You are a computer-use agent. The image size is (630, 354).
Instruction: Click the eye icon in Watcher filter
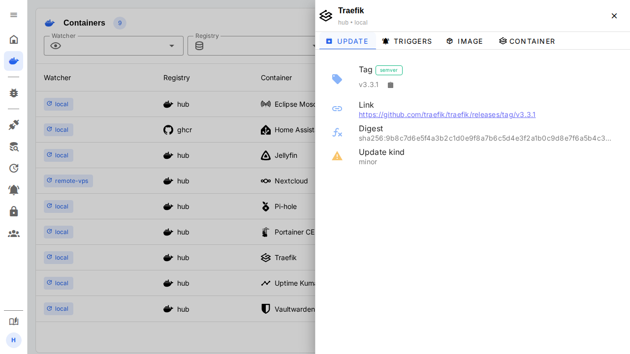[x=56, y=46]
